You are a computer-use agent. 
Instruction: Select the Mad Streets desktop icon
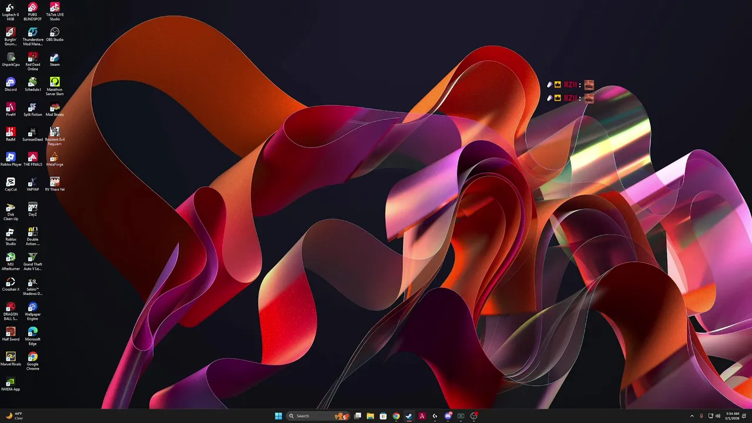click(55, 110)
